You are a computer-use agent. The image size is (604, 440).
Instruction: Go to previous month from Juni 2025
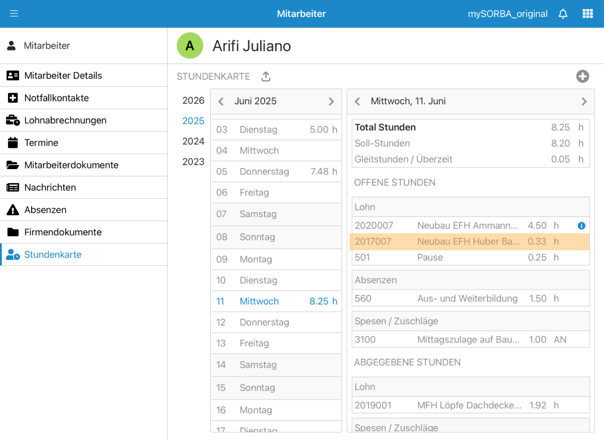tap(221, 101)
